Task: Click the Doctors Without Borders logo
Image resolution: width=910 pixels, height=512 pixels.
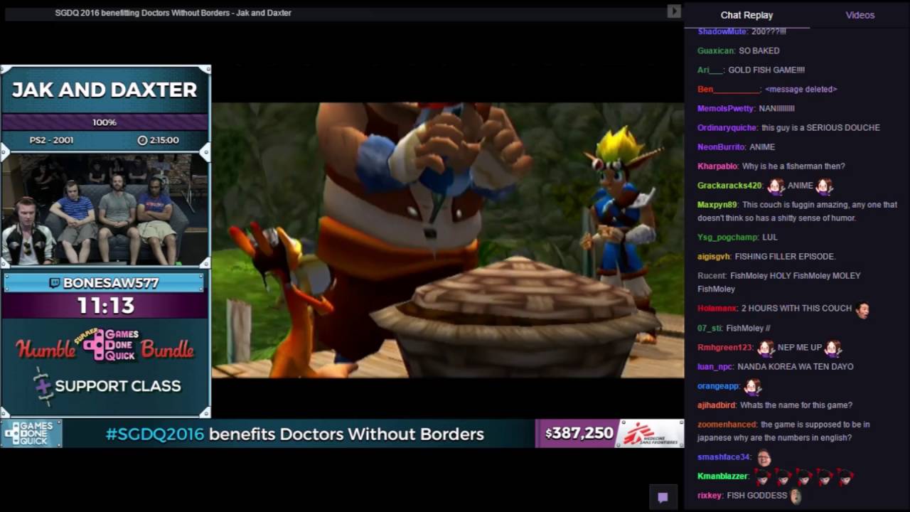Action: (x=649, y=433)
